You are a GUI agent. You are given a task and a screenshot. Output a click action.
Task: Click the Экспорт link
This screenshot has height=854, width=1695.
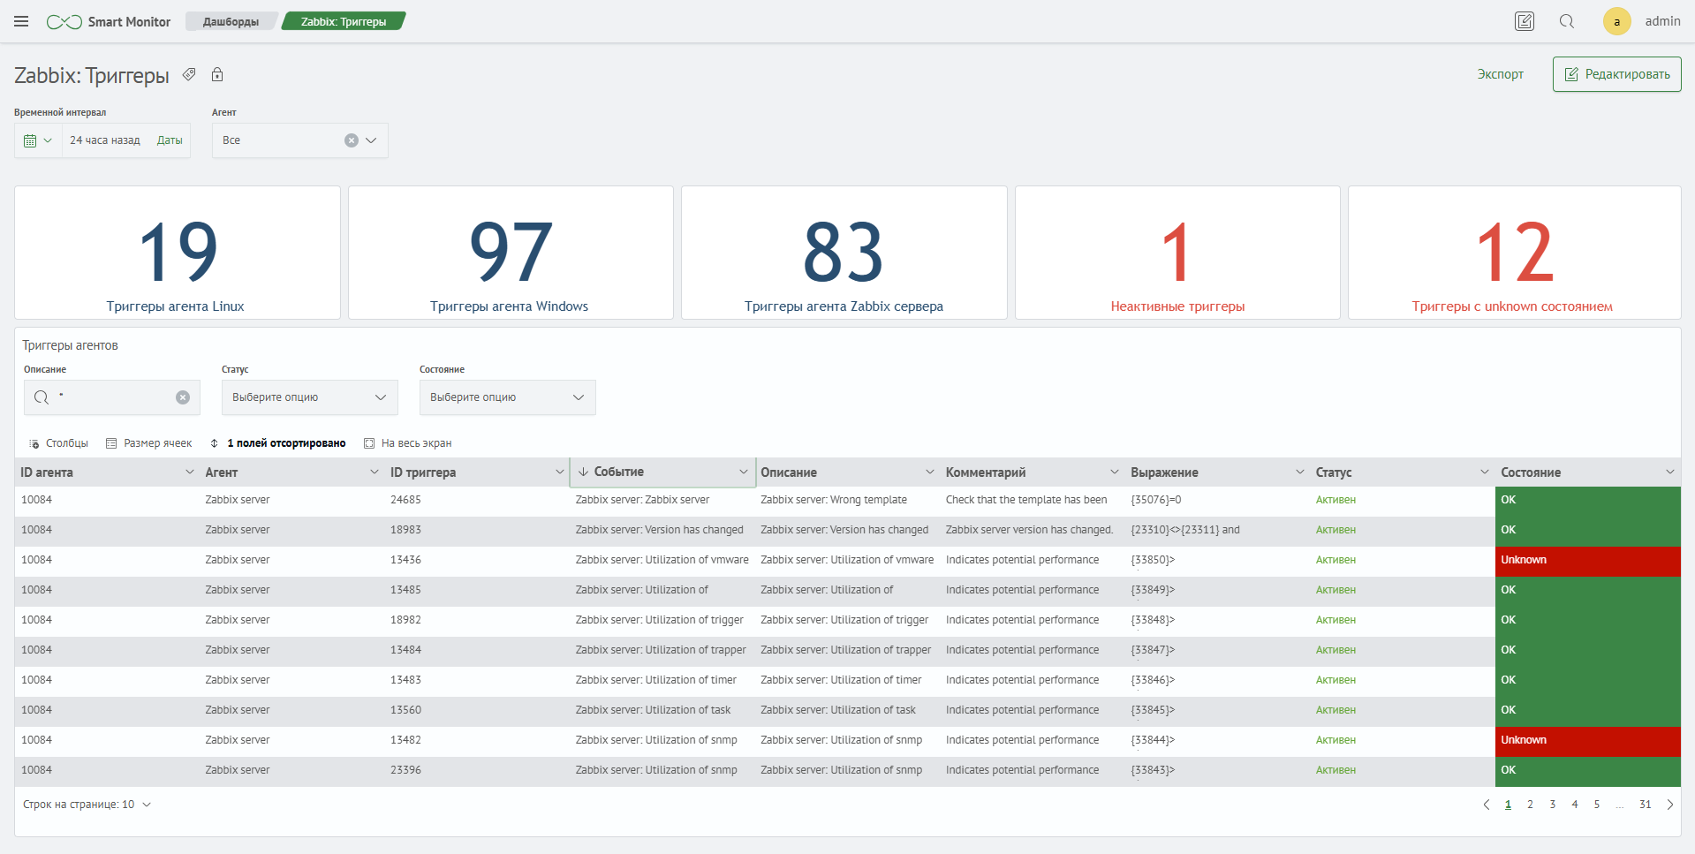tap(1500, 74)
